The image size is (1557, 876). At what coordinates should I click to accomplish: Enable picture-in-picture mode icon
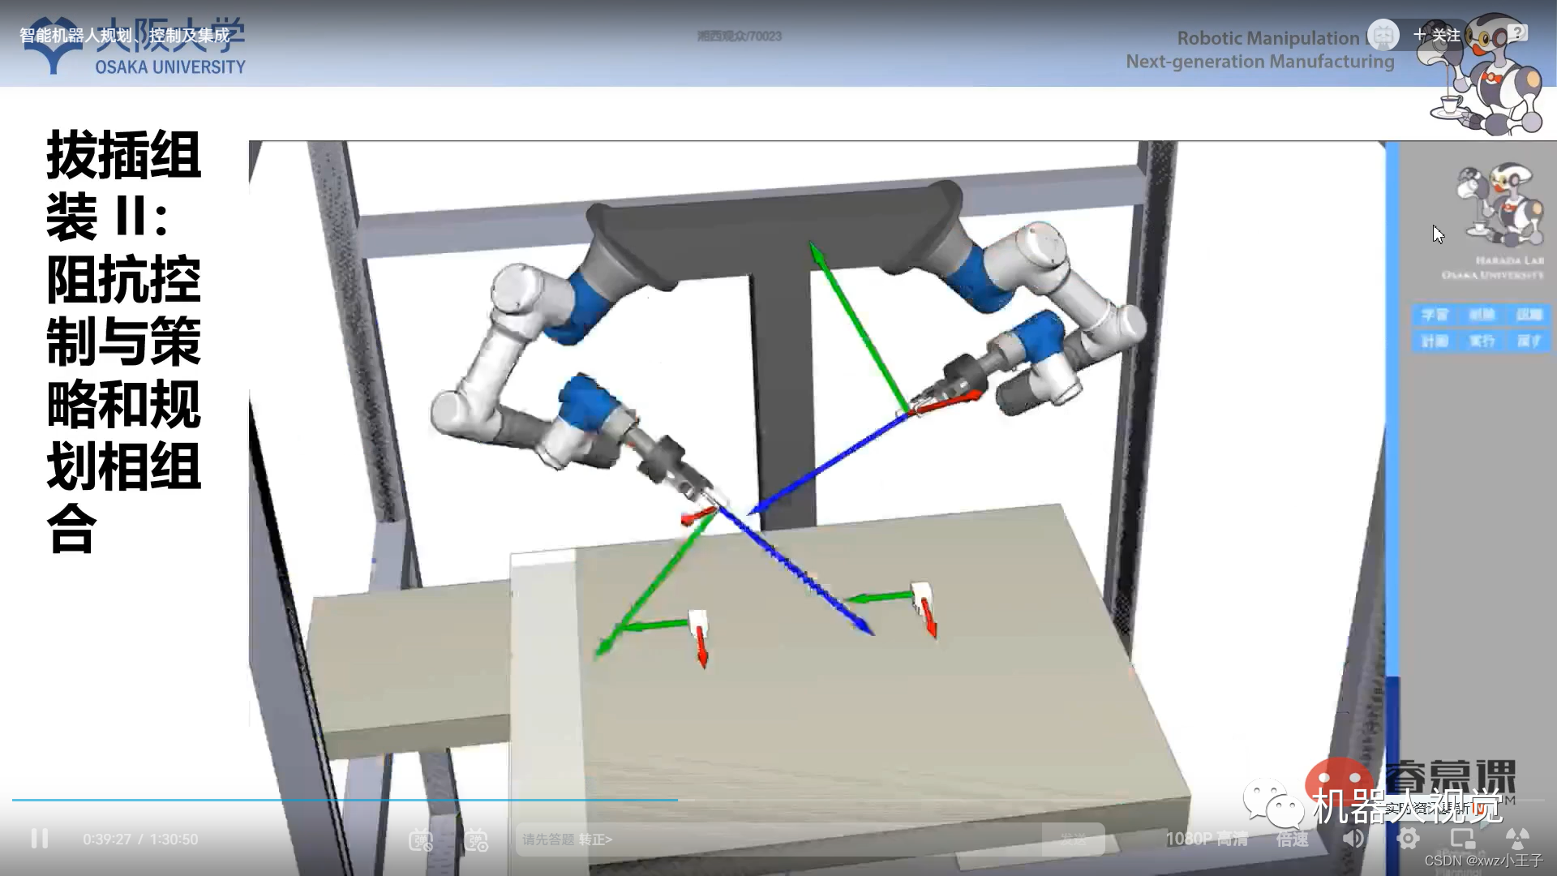[1463, 839]
